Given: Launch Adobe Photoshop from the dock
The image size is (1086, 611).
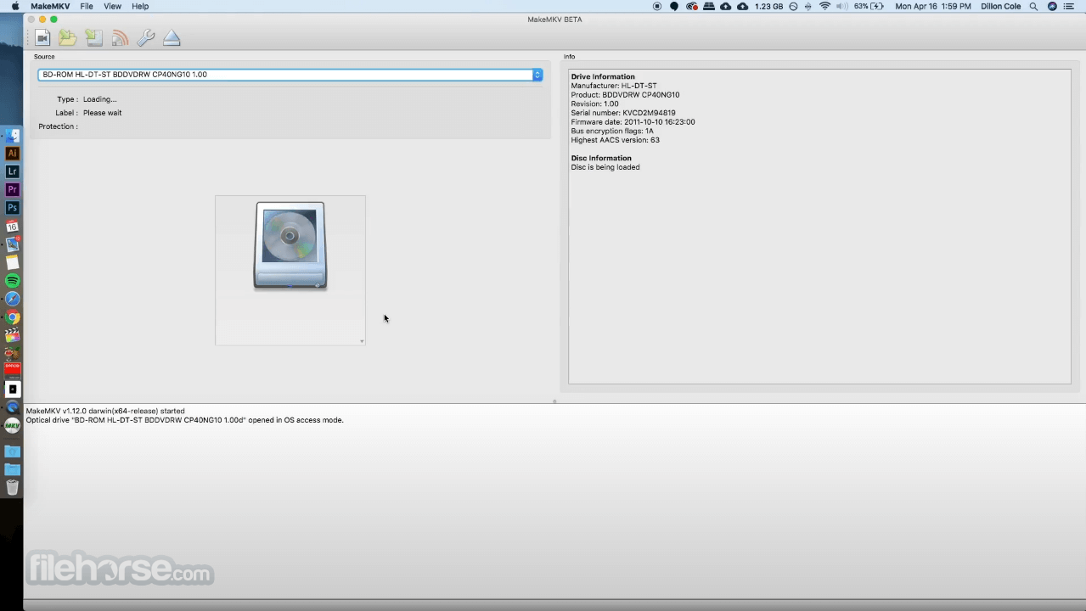Looking at the screenshot, I should (12, 208).
